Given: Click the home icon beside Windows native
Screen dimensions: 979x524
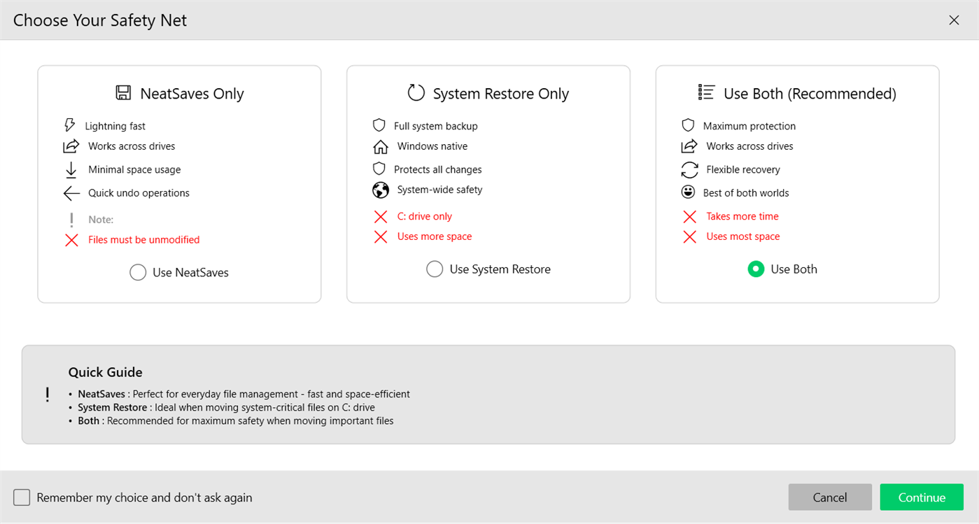Looking at the screenshot, I should tap(379, 146).
